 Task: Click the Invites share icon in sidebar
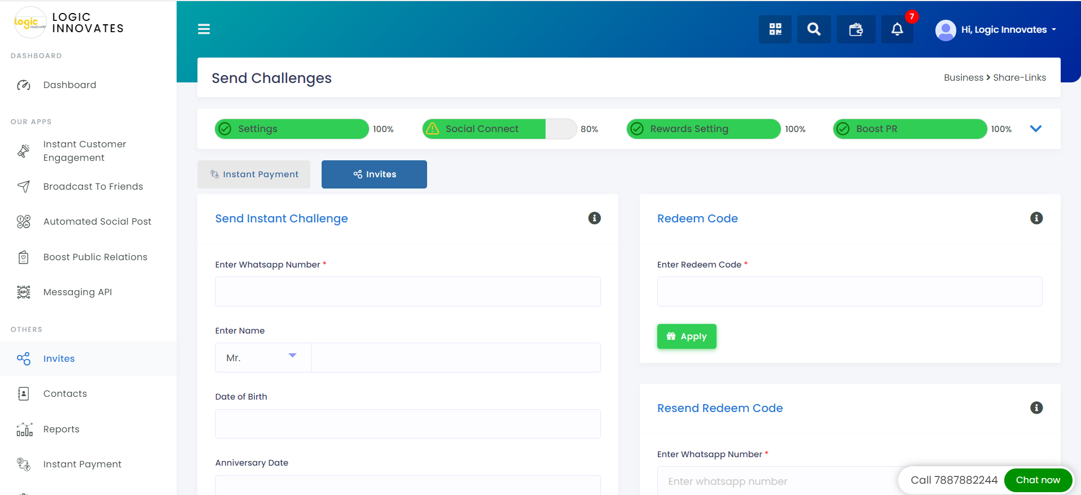tap(24, 358)
